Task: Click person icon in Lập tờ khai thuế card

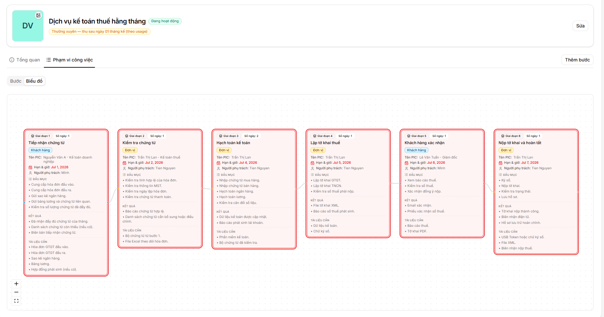Action: pyautogui.click(x=312, y=168)
